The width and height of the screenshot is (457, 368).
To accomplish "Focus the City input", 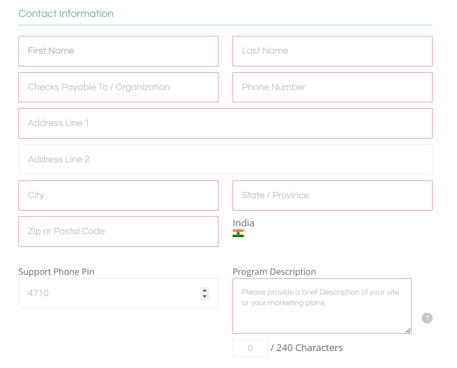I will coord(118,195).
